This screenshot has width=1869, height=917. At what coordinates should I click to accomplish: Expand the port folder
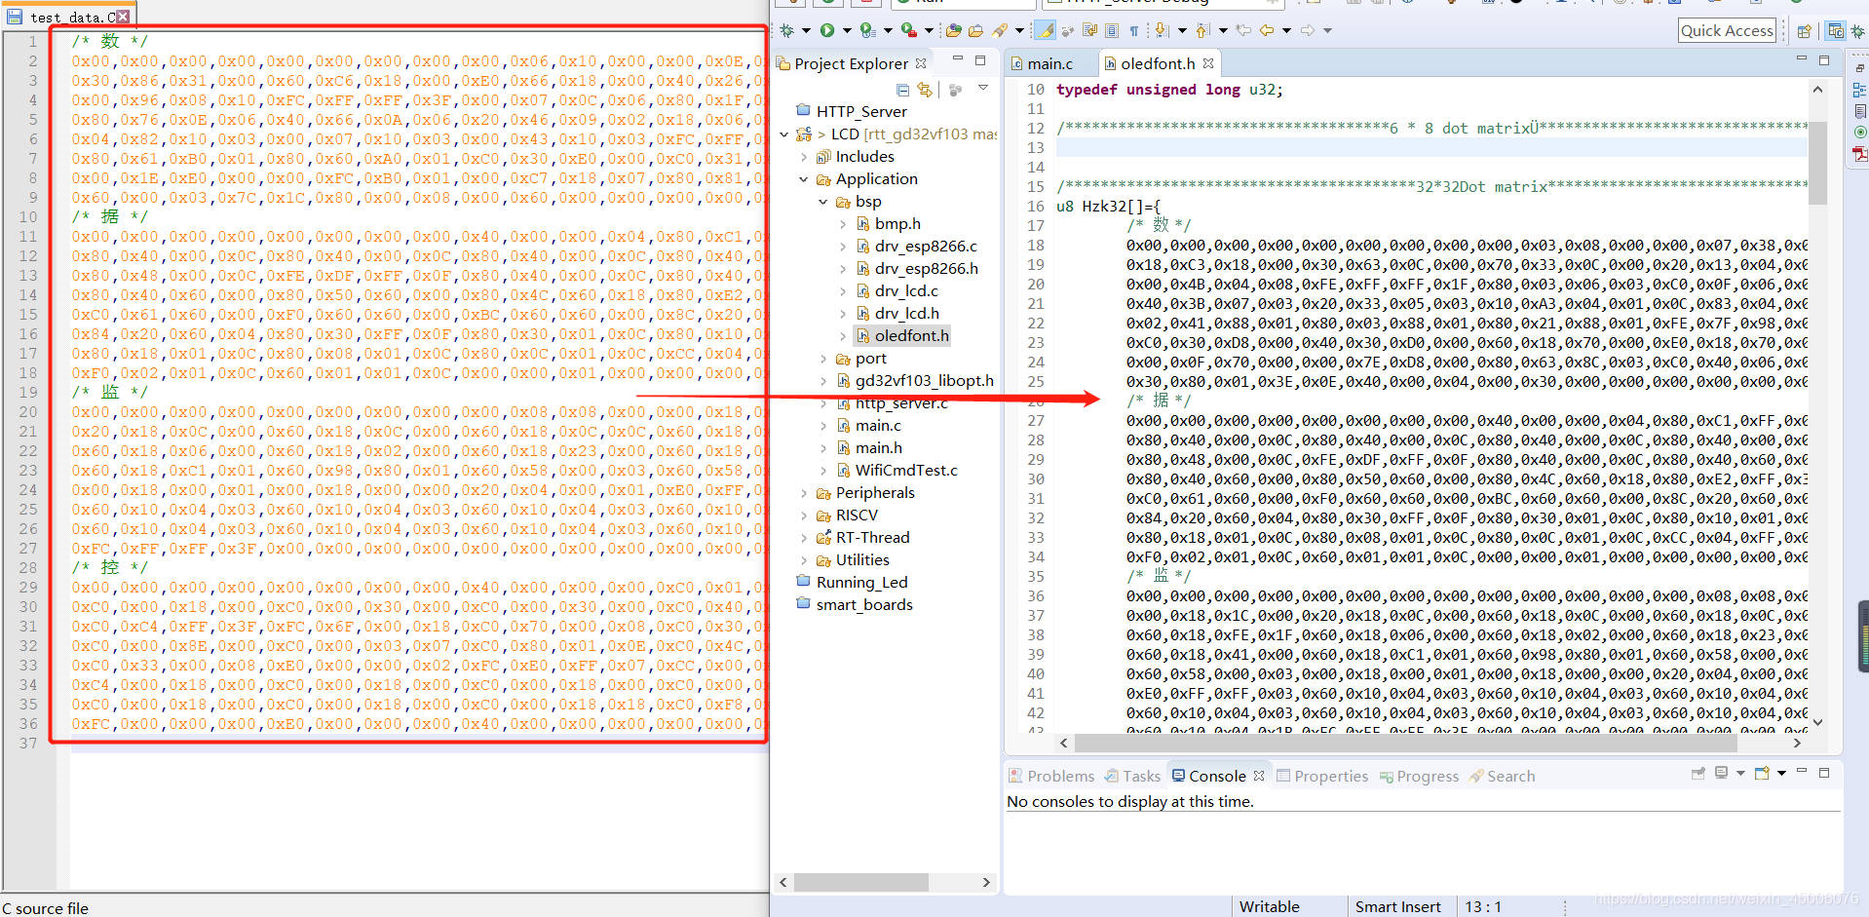click(823, 359)
